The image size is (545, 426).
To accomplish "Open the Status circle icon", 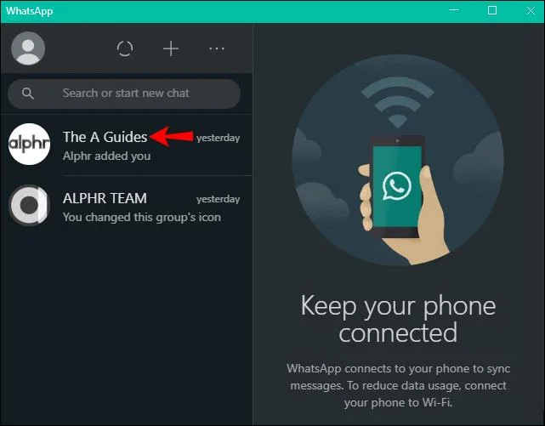I will (x=125, y=48).
